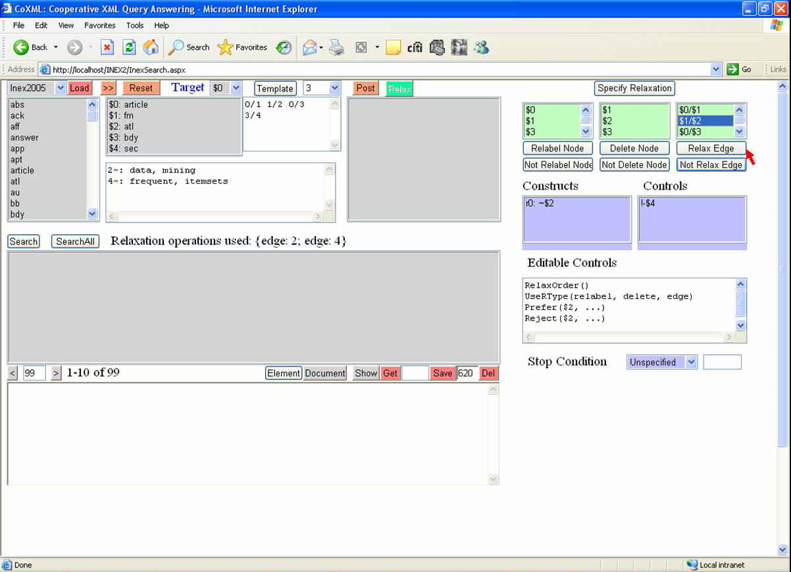791x572 pixels.
Task: Click the Show button
Action: pyautogui.click(x=366, y=373)
